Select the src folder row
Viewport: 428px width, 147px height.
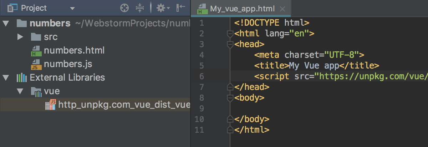(95, 36)
